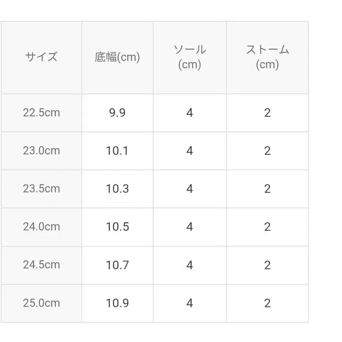
Task: Select the 22.5cm size row label
Action: point(41,113)
